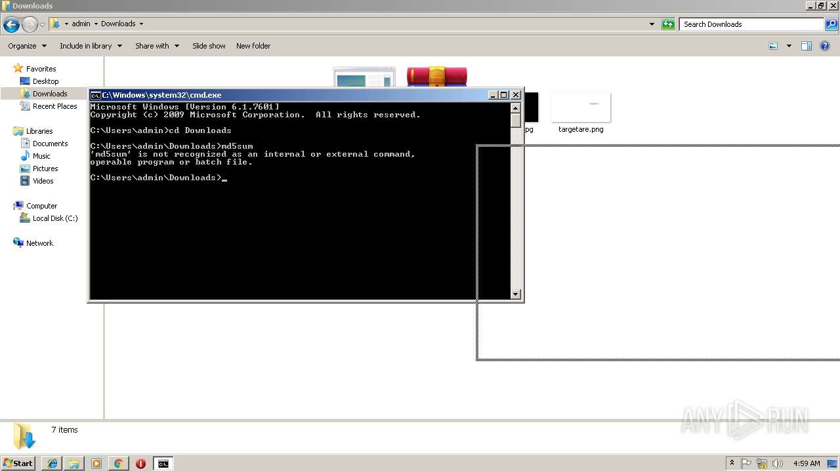Select the screenshot image thumbnail behind cmd

(x=364, y=77)
